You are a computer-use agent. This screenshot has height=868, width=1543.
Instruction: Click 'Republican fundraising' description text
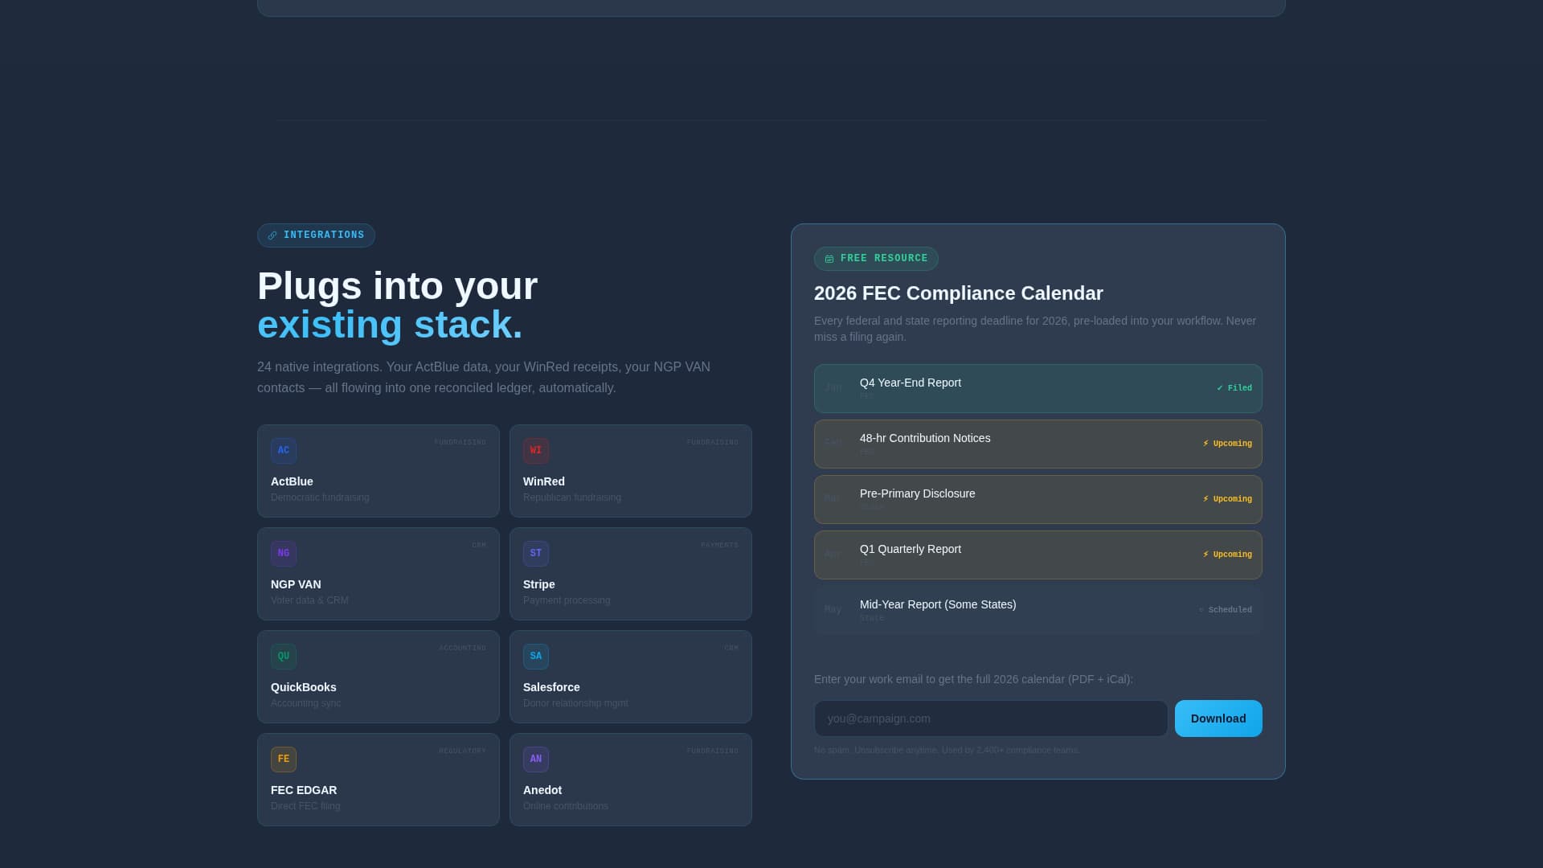(572, 497)
